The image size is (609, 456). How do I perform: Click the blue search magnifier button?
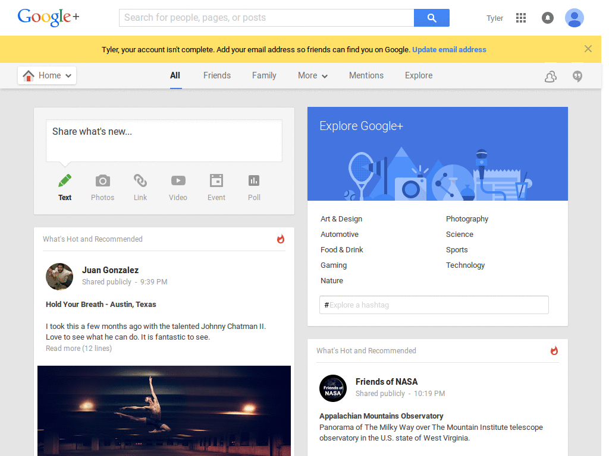tap(432, 18)
